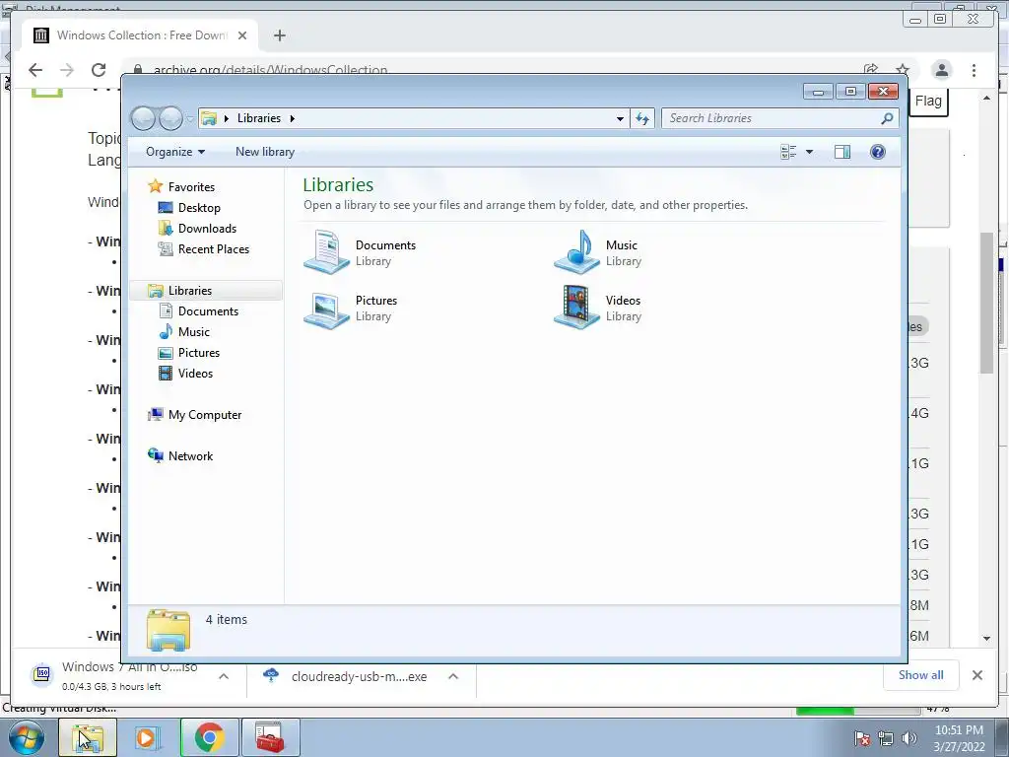1009x757 pixels.
Task: Expand address bar history dropdown arrow
Action: (620, 118)
